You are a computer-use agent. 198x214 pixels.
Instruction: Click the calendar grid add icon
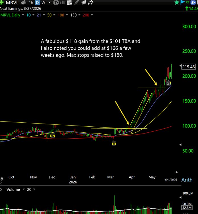click(x=69, y=2)
